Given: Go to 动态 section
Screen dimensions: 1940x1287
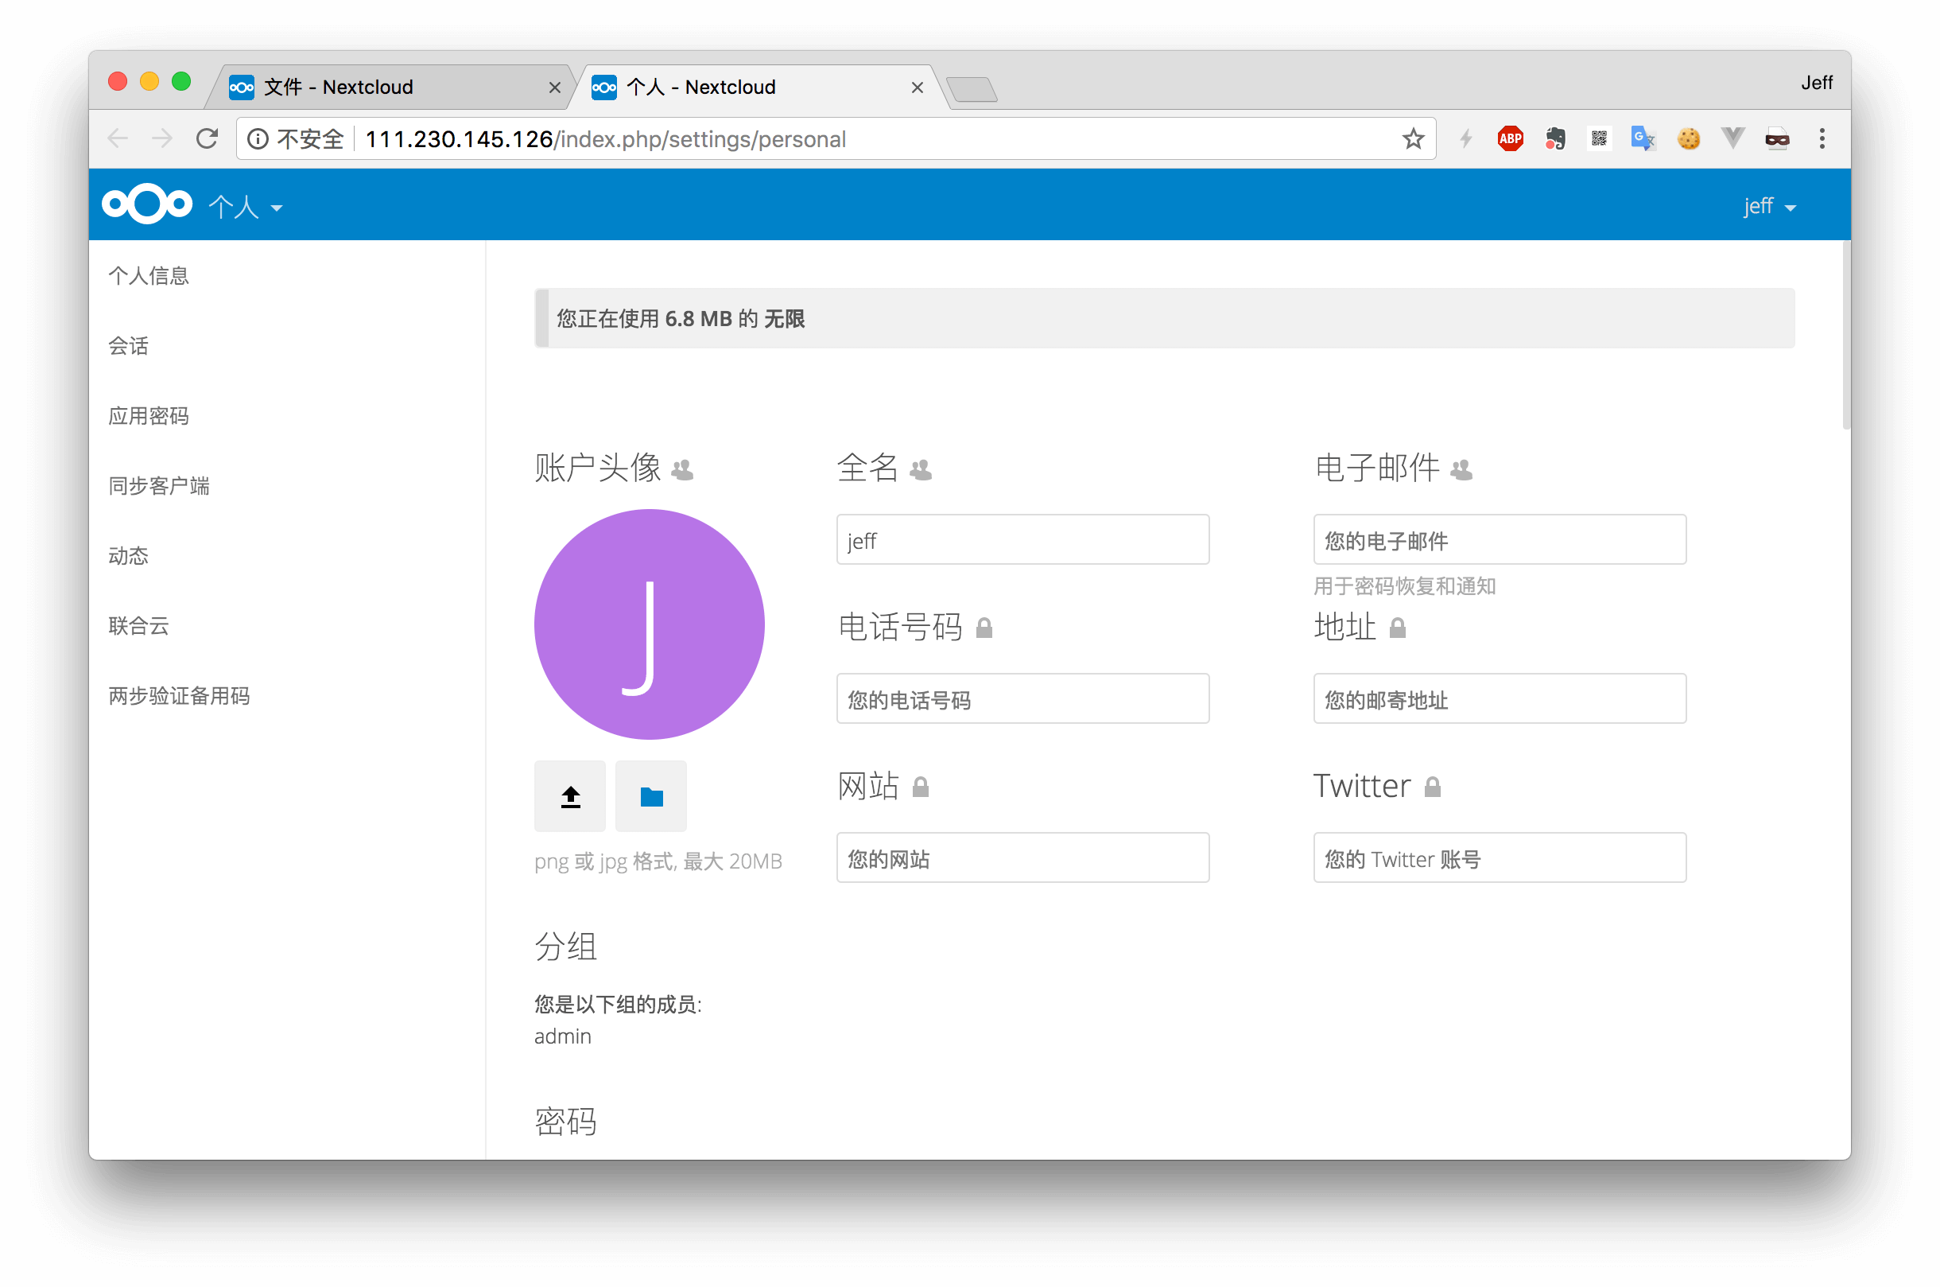Looking at the screenshot, I should click(129, 556).
